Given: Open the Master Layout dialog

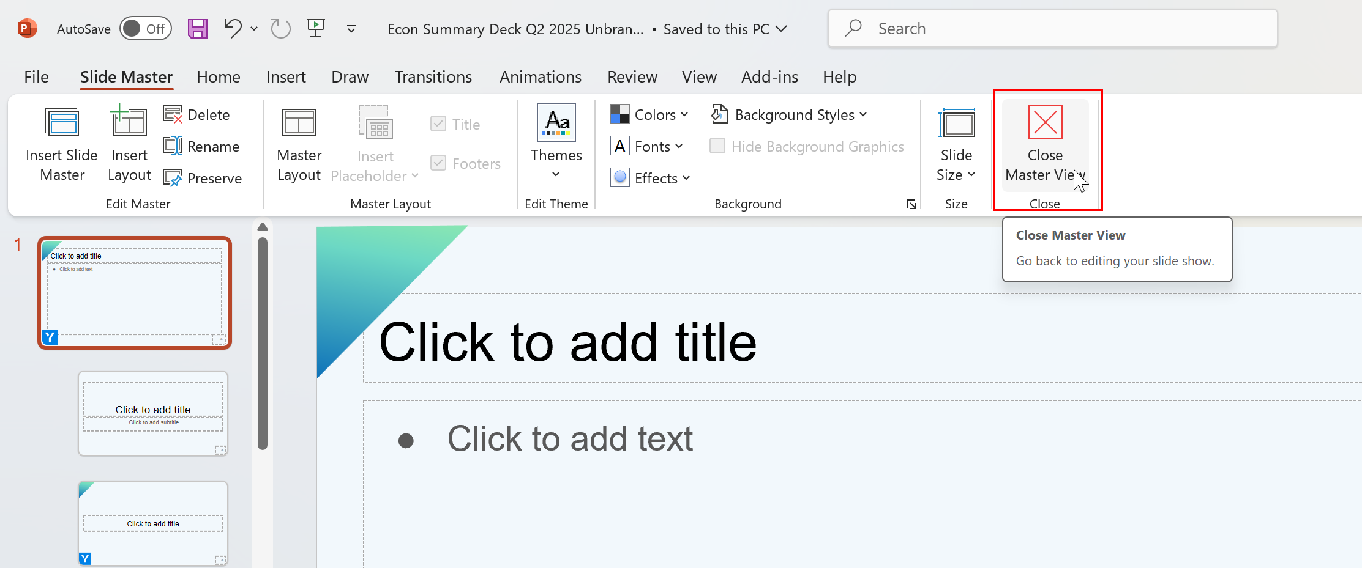Looking at the screenshot, I should pyautogui.click(x=299, y=144).
